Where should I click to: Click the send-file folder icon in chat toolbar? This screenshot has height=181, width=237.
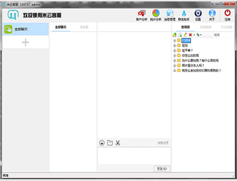pyautogui.click(x=110, y=142)
